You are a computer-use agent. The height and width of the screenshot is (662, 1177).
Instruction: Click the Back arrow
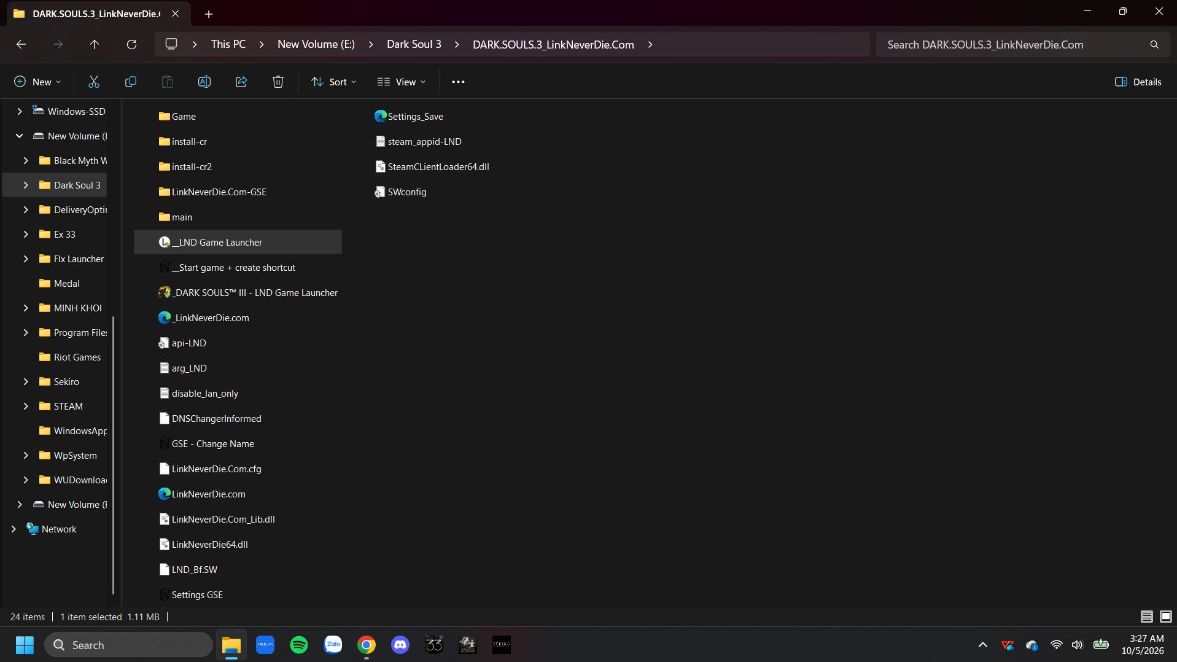[21, 44]
